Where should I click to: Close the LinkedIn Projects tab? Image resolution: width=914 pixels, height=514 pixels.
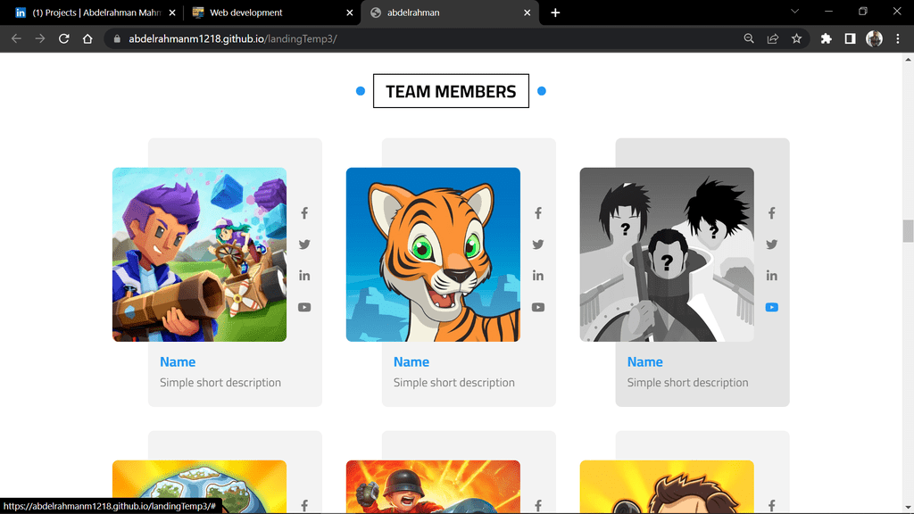pyautogui.click(x=172, y=12)
